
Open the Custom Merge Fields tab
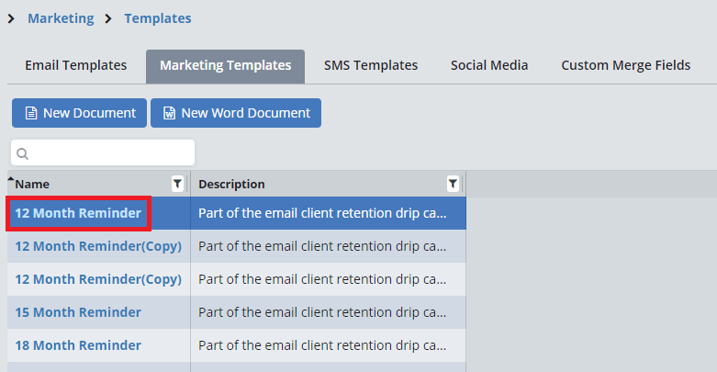pos(625,65)
